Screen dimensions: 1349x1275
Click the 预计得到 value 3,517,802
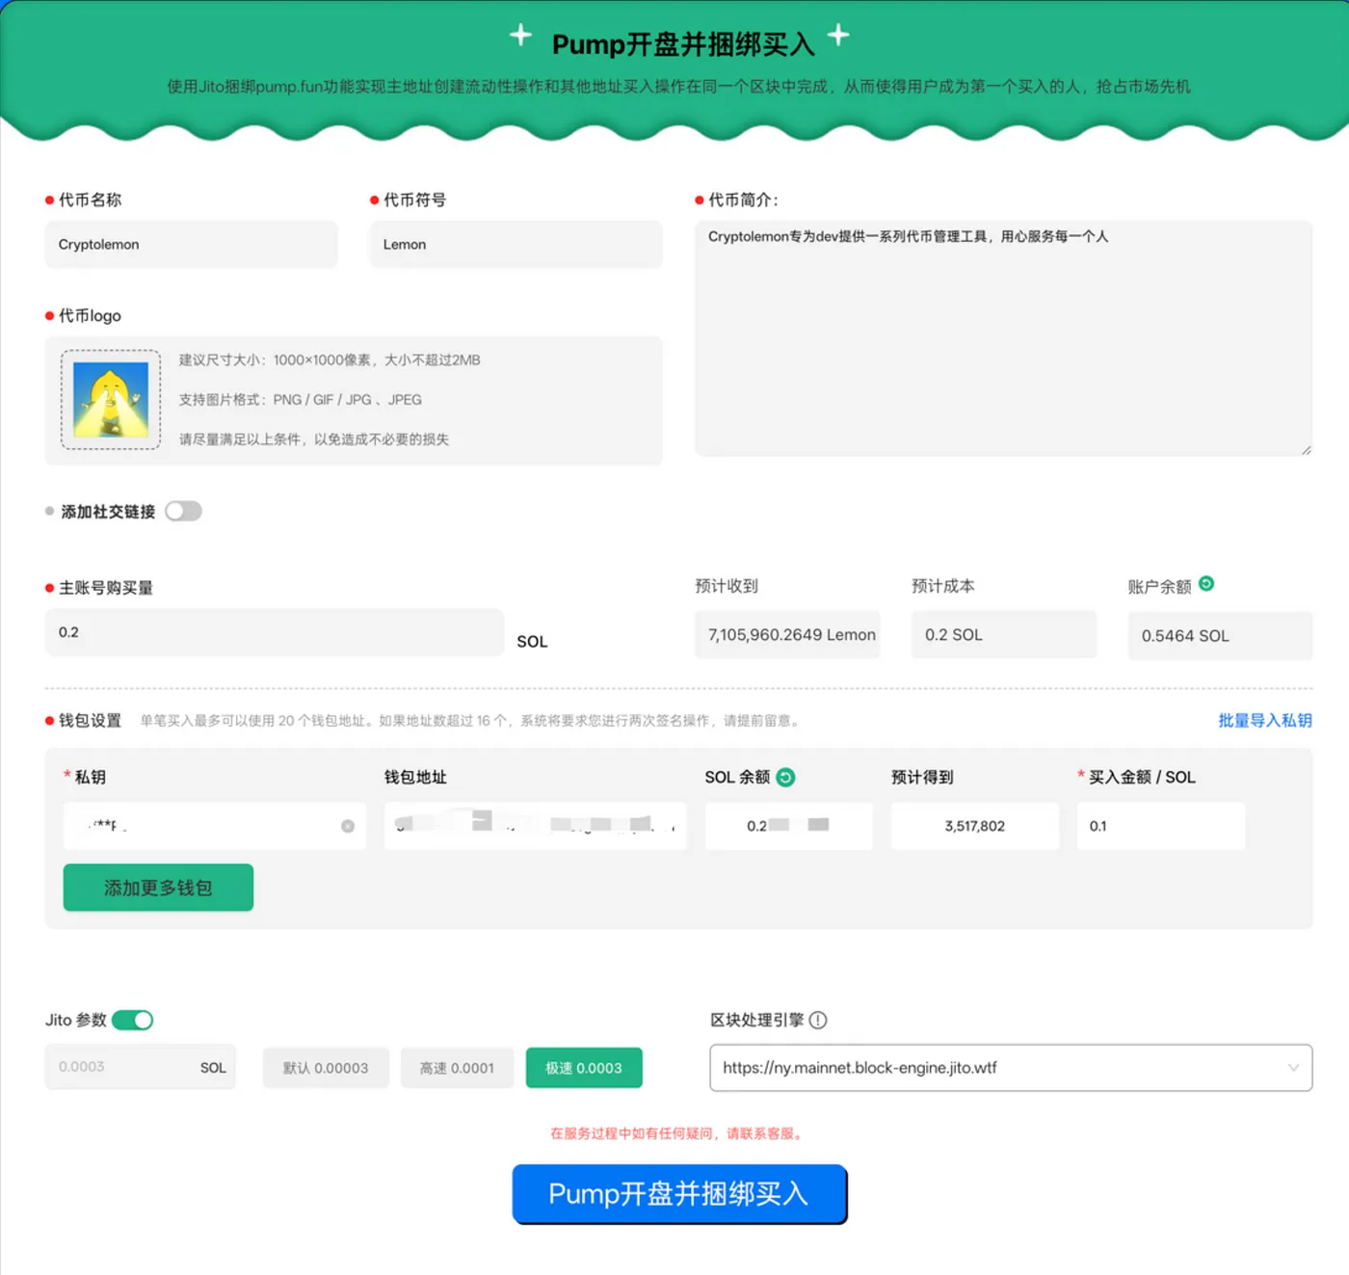(x=975, y=826)
